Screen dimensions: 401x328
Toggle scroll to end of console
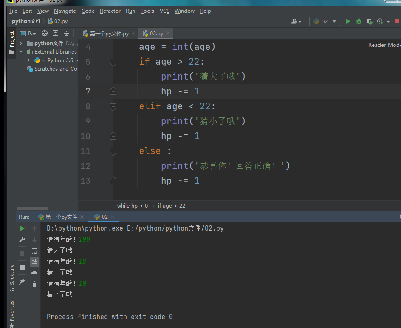coord(34,262)
